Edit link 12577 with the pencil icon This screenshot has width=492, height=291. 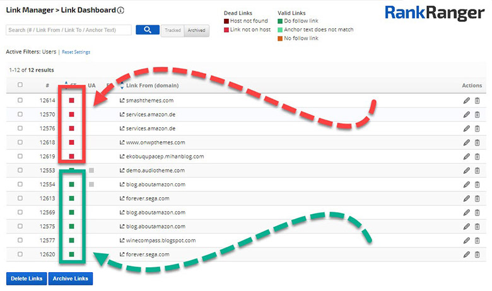tap(467, 240)
